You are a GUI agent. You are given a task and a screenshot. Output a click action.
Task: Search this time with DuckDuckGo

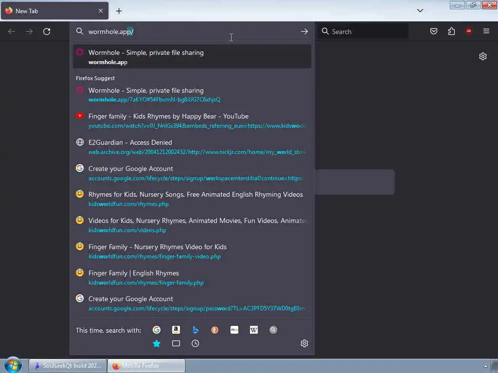click(214, 330)
